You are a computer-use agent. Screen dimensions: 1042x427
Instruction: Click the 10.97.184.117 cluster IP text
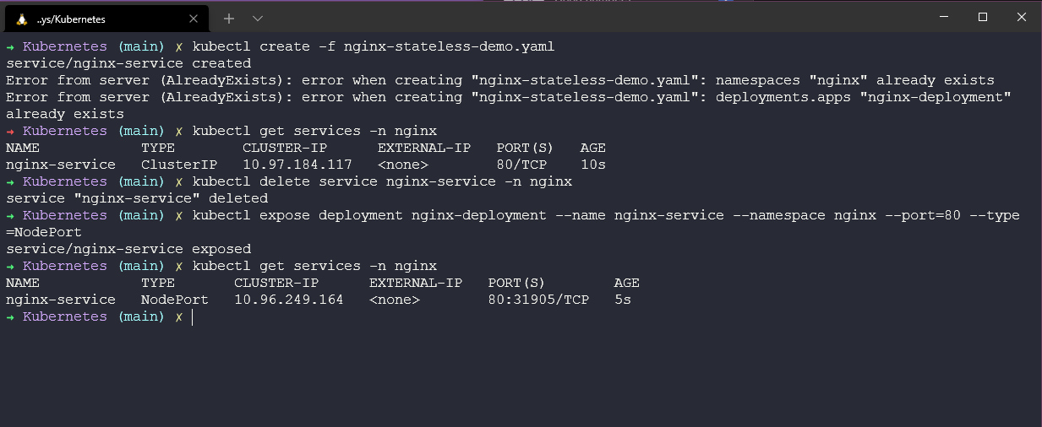(x=297, y=165)
